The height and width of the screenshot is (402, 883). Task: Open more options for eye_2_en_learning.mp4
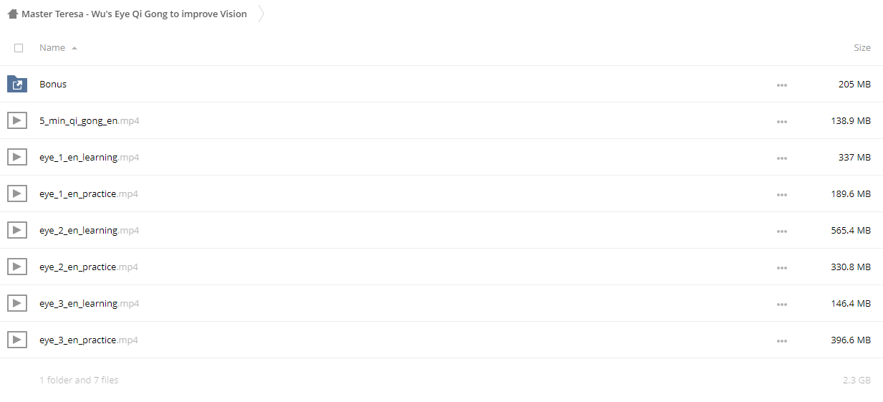[781, 231]
